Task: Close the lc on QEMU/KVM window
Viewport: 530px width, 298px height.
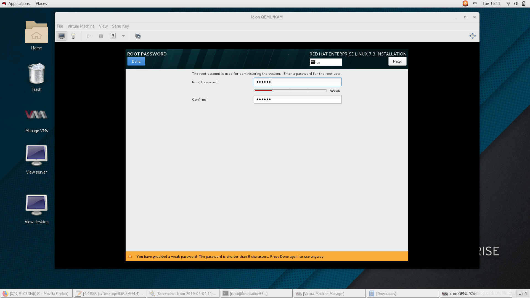Action: (x=475, y=17)
